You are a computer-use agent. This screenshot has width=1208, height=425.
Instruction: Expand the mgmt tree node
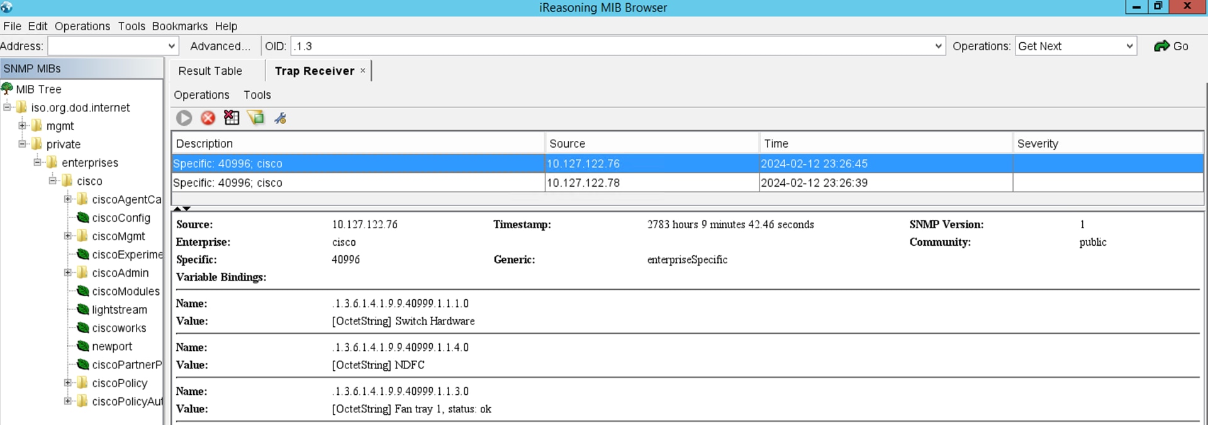pyautogui.click(x=22, y=125)
